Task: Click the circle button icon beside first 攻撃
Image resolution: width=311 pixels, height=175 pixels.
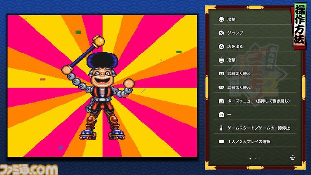Action: pyautogui.click(x=221, y=19)
